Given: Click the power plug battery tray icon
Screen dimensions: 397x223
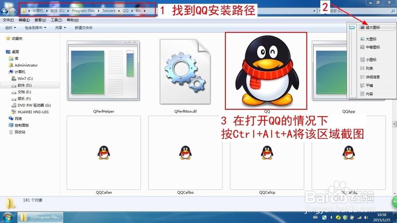Looking at the screenshot, I should click(352, 217).
